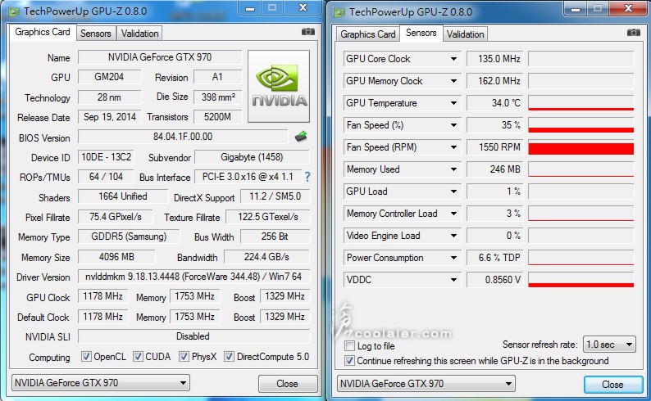
Task: Click the Release Date value Sep 19, 2014
Action: pyautogui.click(x=110, y=117)
